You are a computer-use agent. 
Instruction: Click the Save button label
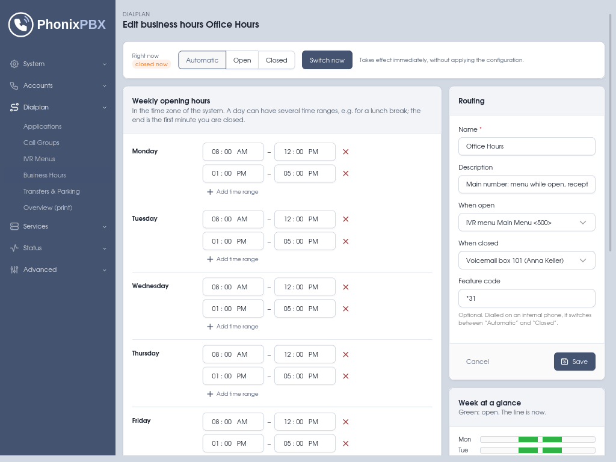[x=580, y=362]
